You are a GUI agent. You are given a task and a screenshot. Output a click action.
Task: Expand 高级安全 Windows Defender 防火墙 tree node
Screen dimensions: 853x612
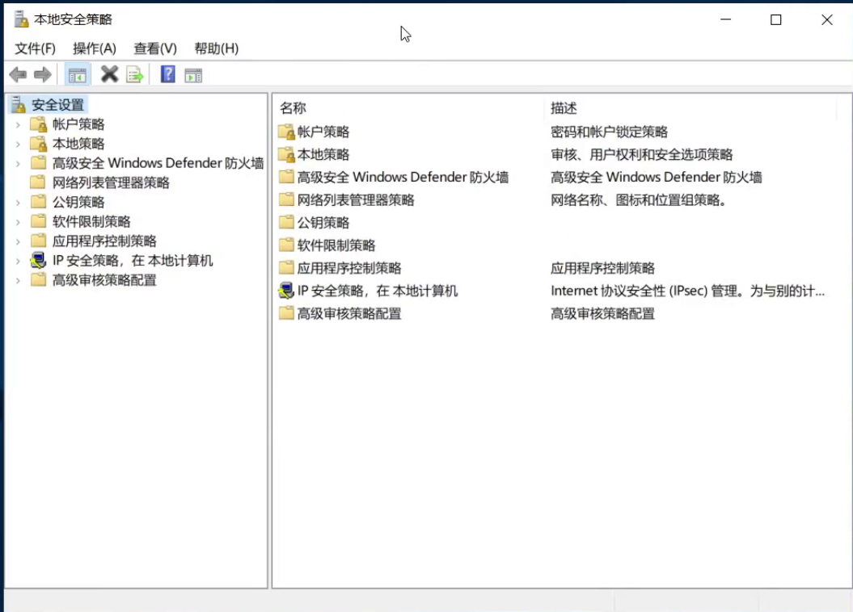(x=18, y=163)
